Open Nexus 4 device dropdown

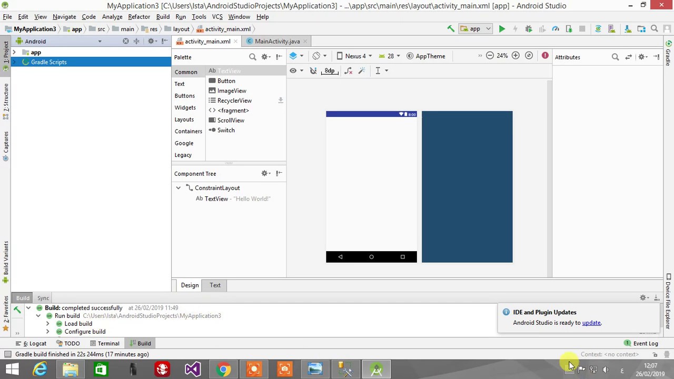(354, 56)
